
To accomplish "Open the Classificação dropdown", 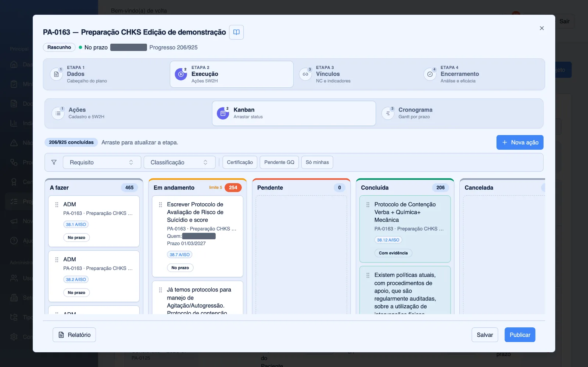I will 179,162.
